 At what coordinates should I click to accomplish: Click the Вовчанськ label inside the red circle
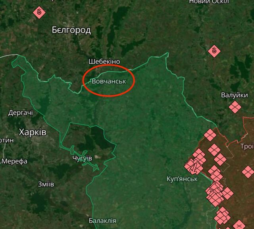click(x=109, y=81)
